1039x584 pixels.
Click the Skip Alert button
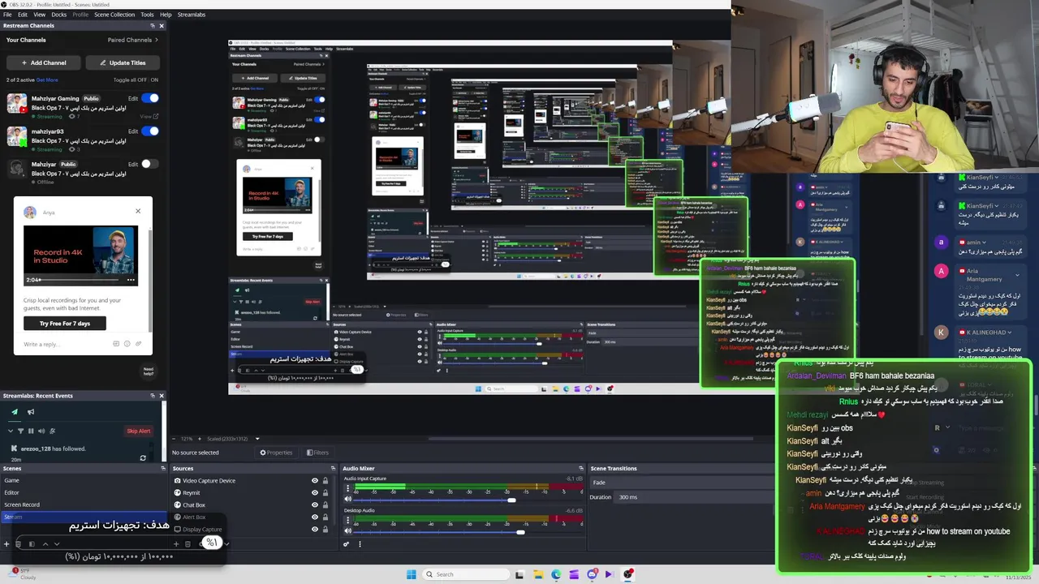tap(138, 432)
